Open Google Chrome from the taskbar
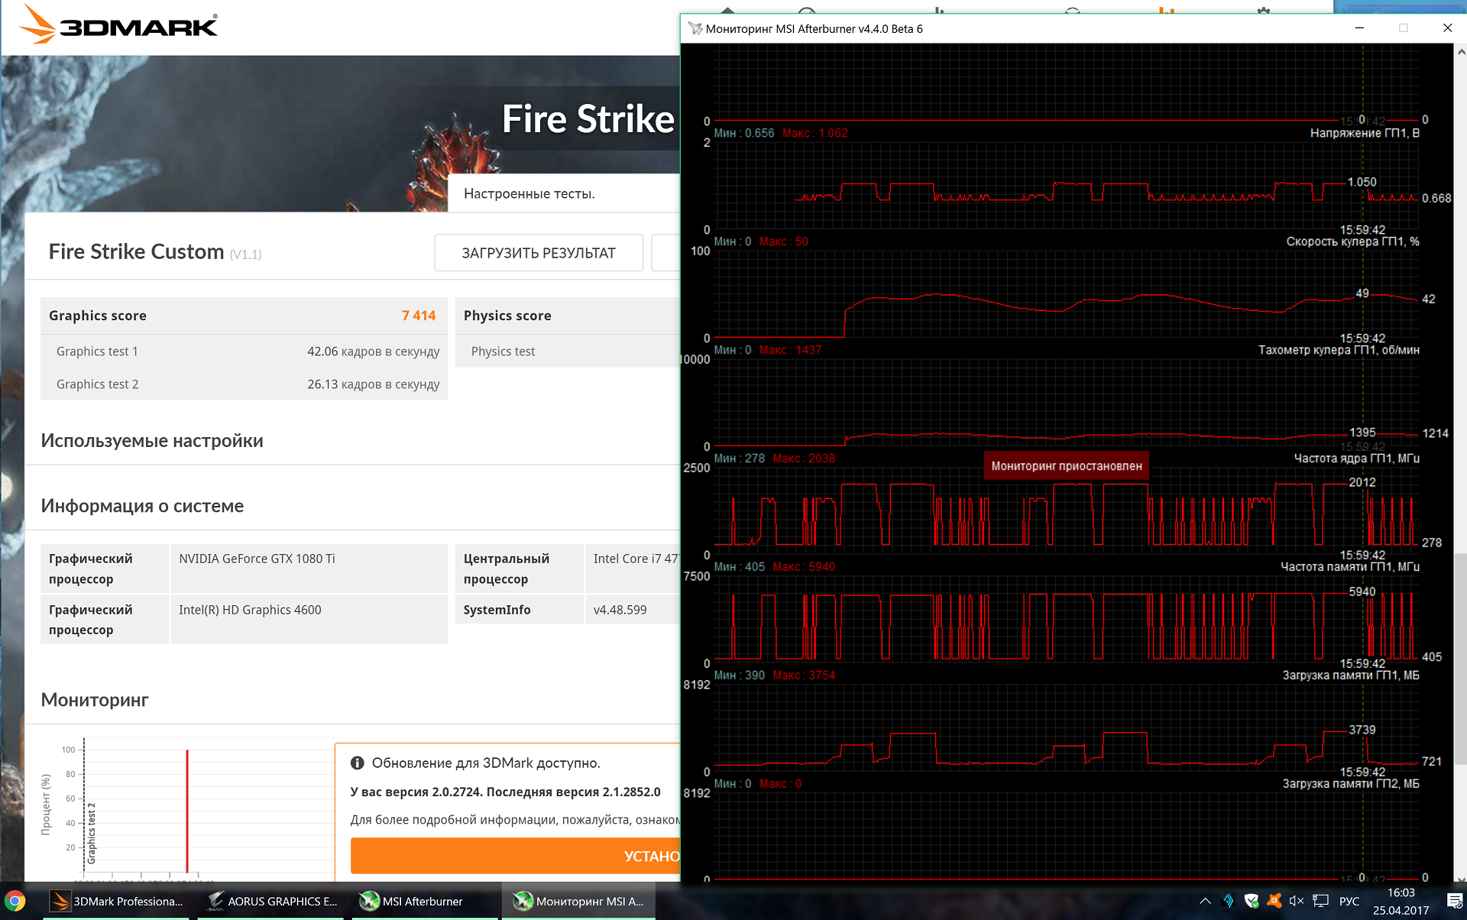Image resolution: width=1467 pixels, height=920 pixels. pos(15,901)
